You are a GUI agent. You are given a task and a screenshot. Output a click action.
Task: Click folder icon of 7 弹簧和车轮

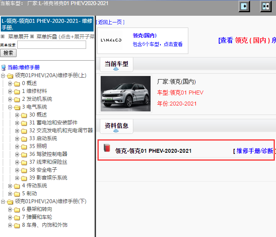(17, 218)
